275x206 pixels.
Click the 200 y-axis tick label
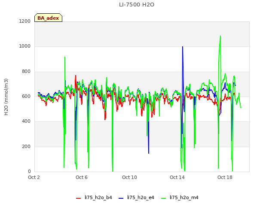(26, 146)
